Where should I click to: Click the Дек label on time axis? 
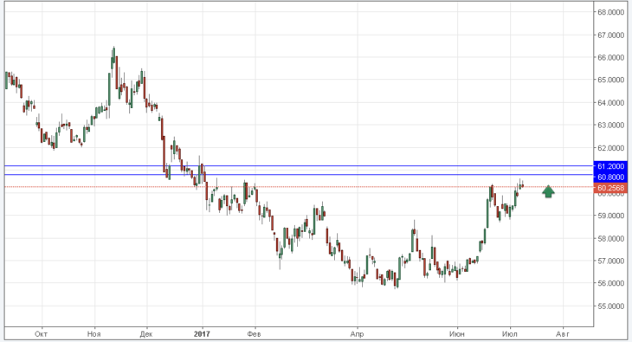[x=146, y=334]
